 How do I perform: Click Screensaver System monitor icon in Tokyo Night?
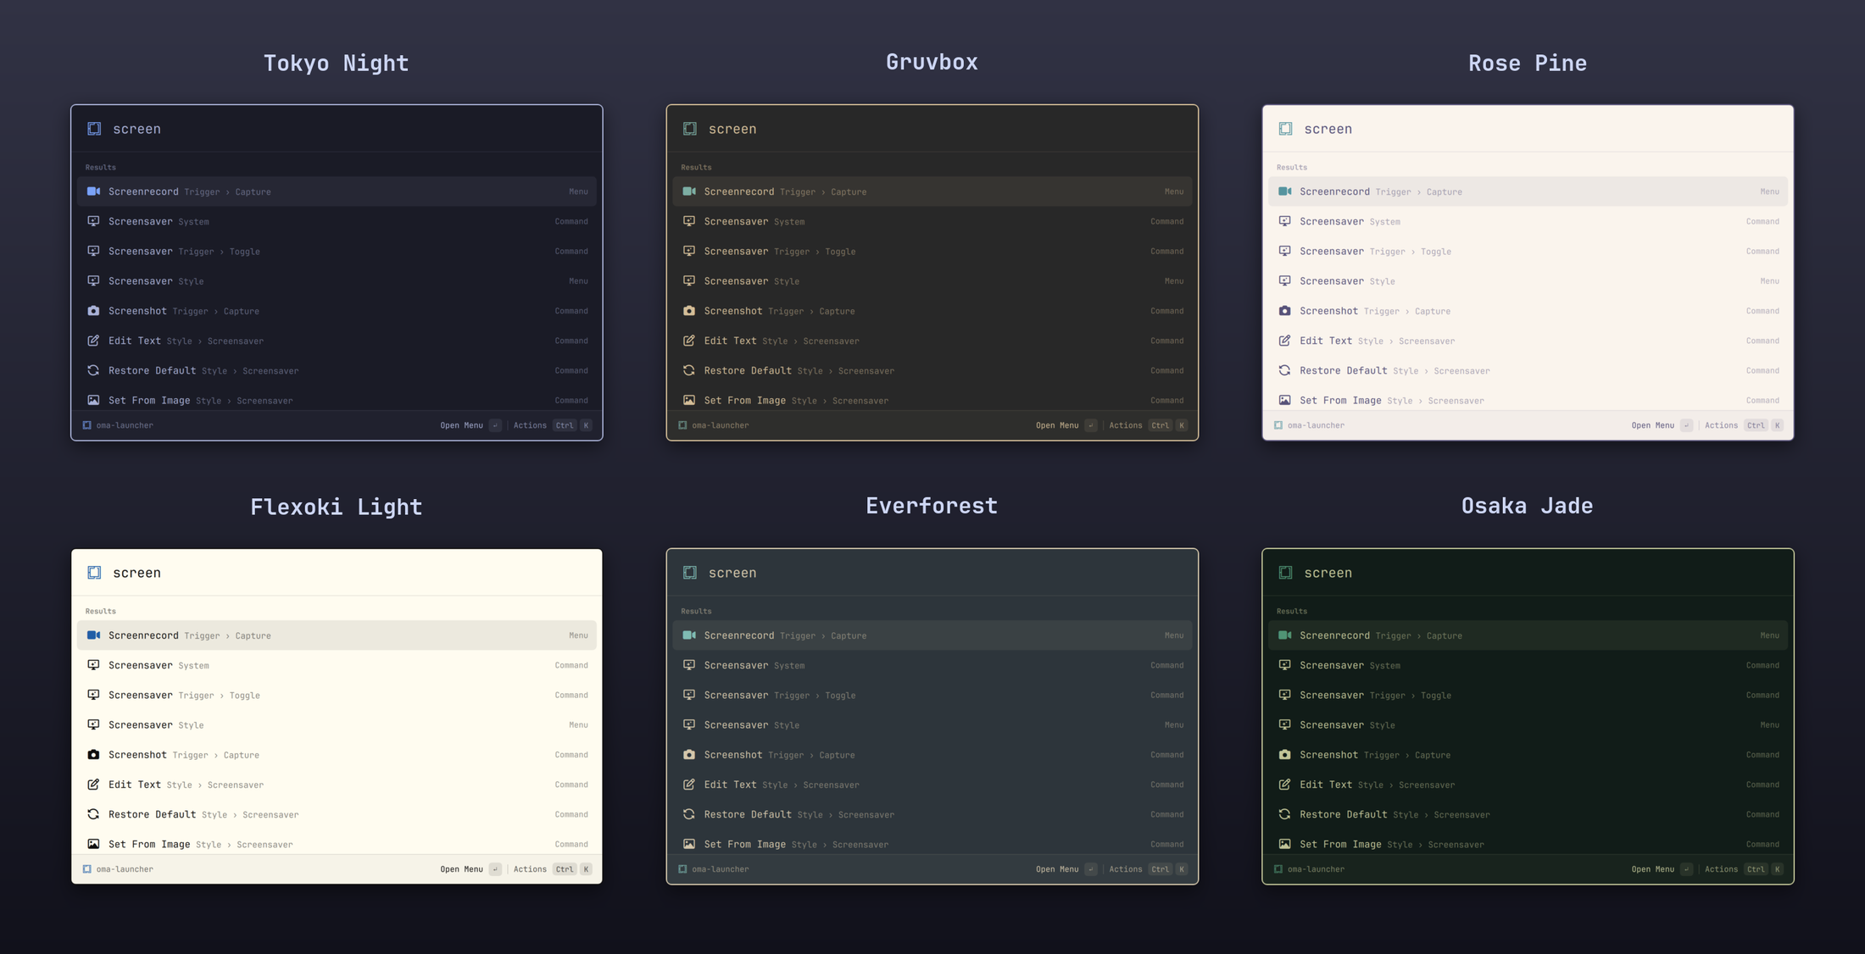coord(94,221)
